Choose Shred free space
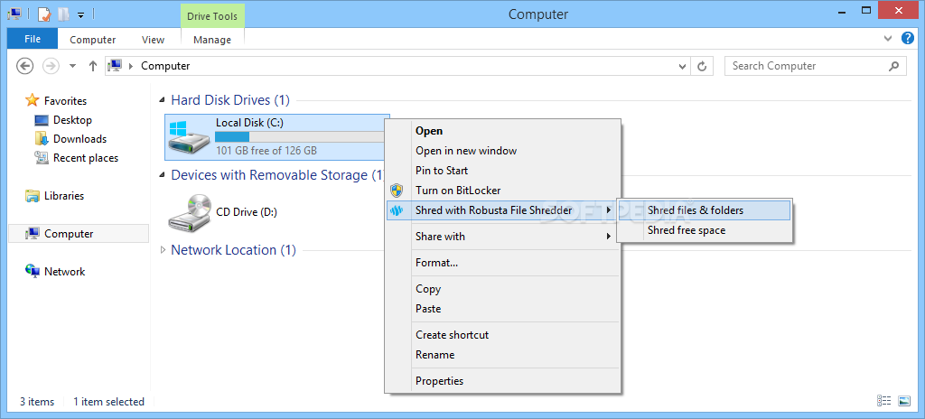 (704, 230)
